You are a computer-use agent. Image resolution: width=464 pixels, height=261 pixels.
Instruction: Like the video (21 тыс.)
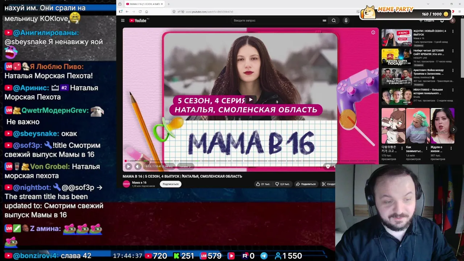coord(263,184)
